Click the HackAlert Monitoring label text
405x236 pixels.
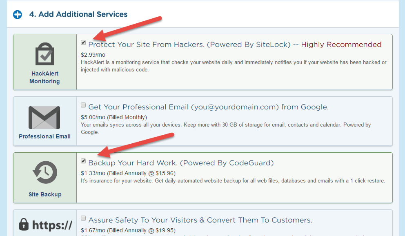[x=45, y=78]
